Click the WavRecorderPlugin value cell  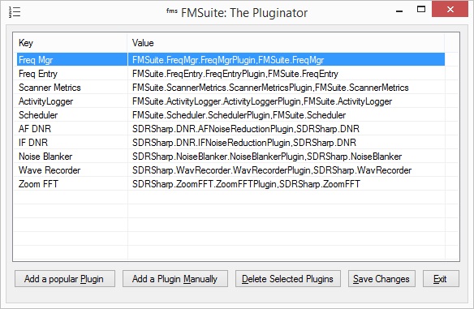tap(272, 170)
